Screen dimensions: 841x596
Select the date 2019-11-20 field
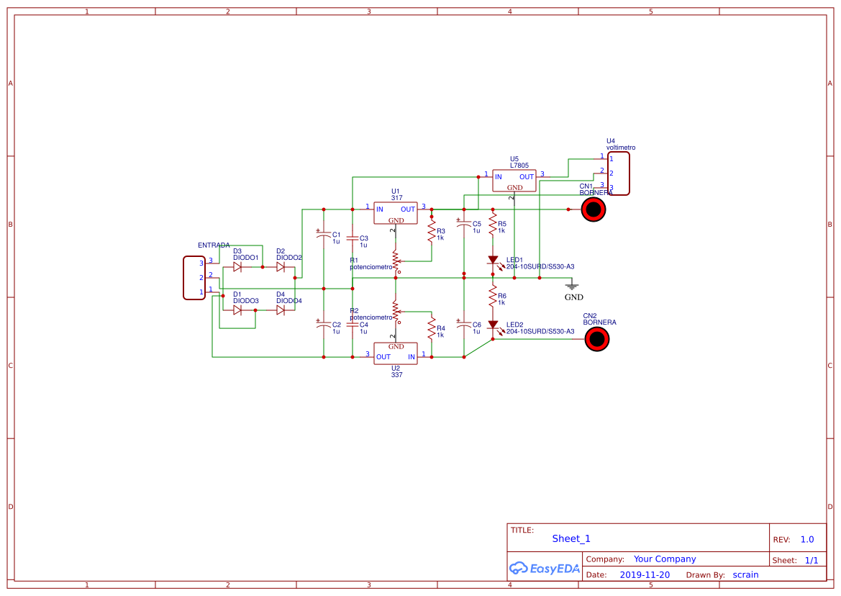tap(645, 575)
